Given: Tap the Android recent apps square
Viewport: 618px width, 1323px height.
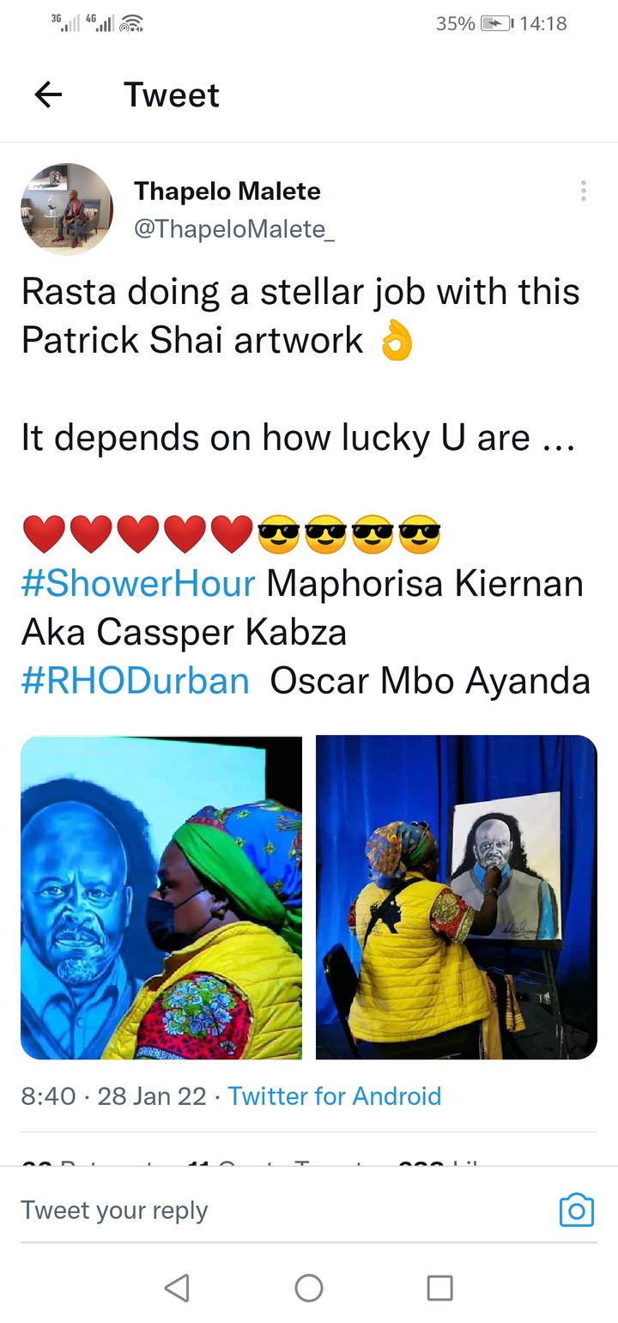Looking at the screenshot, I should pyautogui.click(x=439, y=1287).
